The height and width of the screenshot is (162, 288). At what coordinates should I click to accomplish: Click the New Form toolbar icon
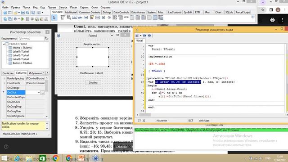(10, 13)
